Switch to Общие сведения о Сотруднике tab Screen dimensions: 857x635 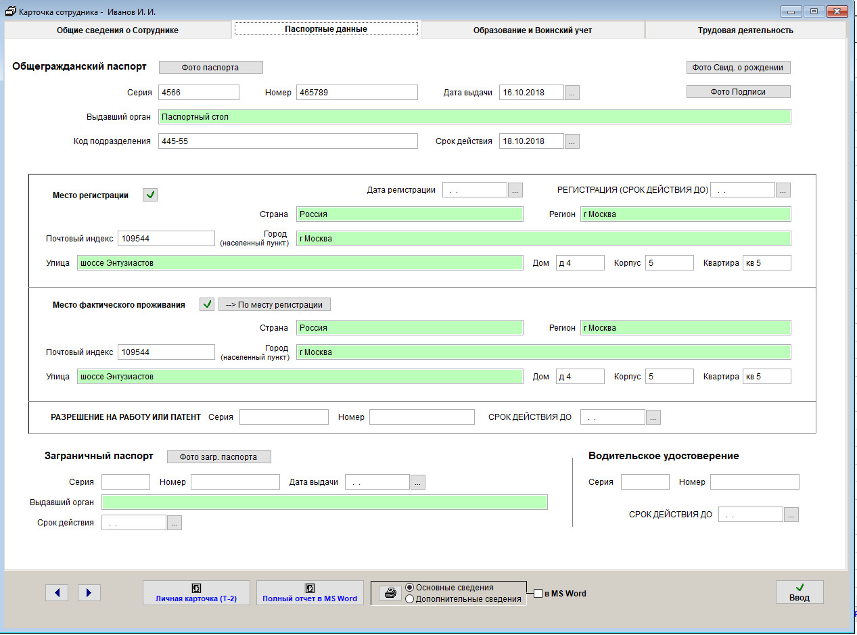(118, 30)
